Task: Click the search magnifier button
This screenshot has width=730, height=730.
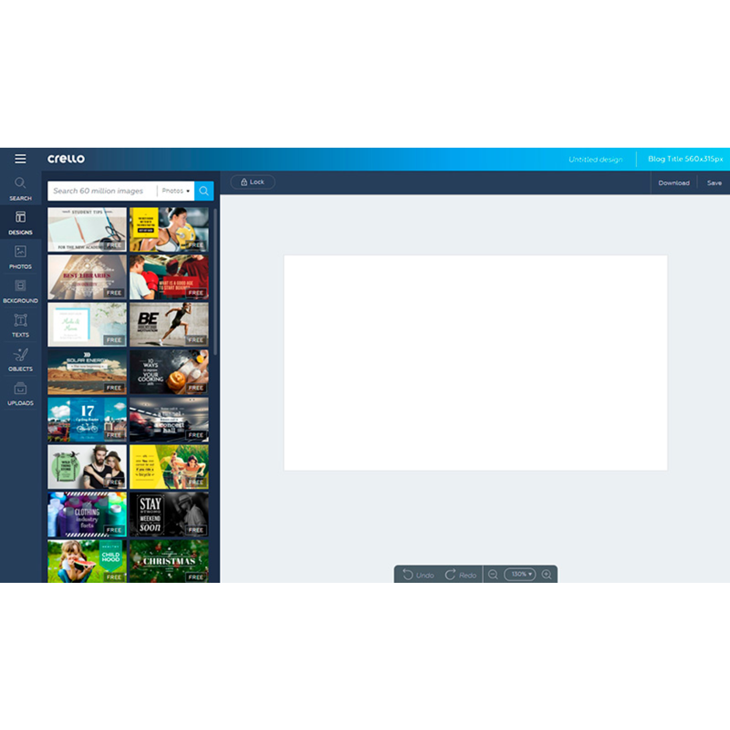Action: 204,190
